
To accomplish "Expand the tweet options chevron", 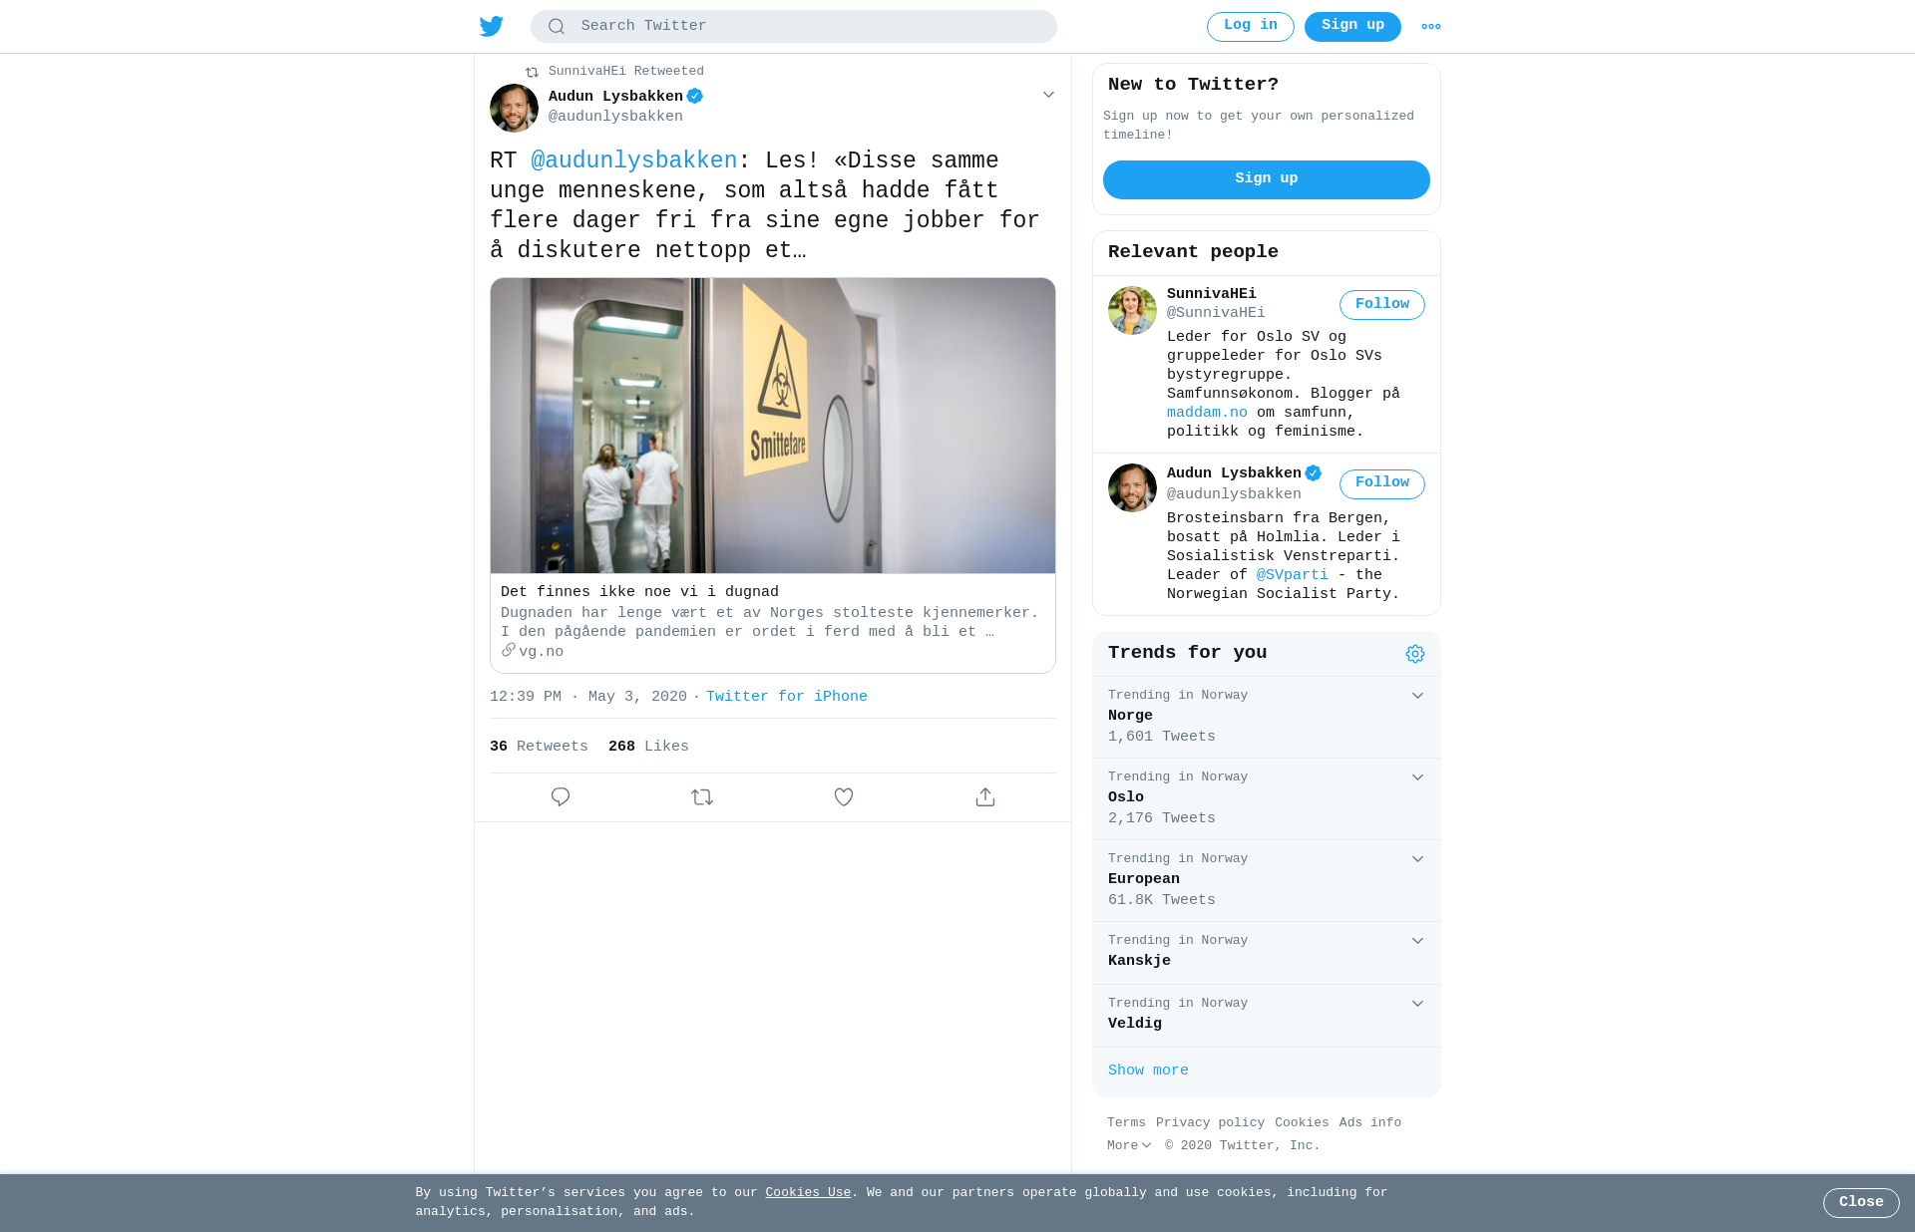I will pyautogui.click(x=1048, y=95).
